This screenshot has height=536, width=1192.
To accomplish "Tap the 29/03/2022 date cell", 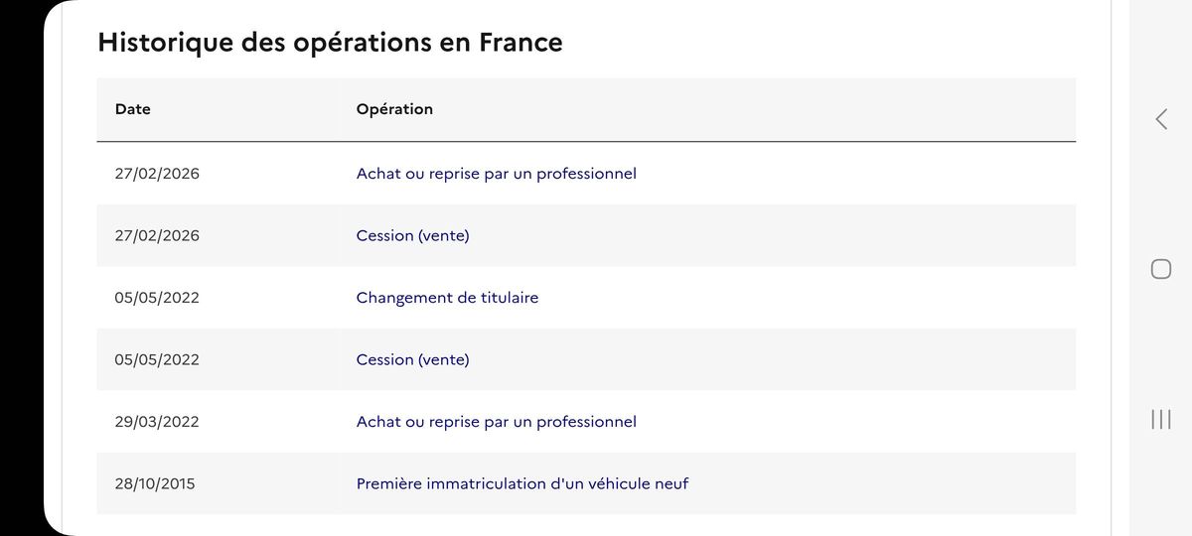I will (x=157, y=422).
